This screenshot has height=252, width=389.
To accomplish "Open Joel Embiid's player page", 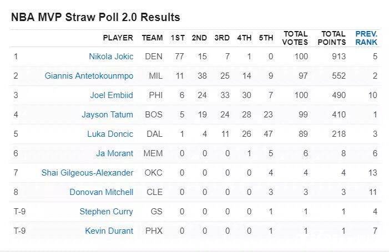I will click(112, 95).
